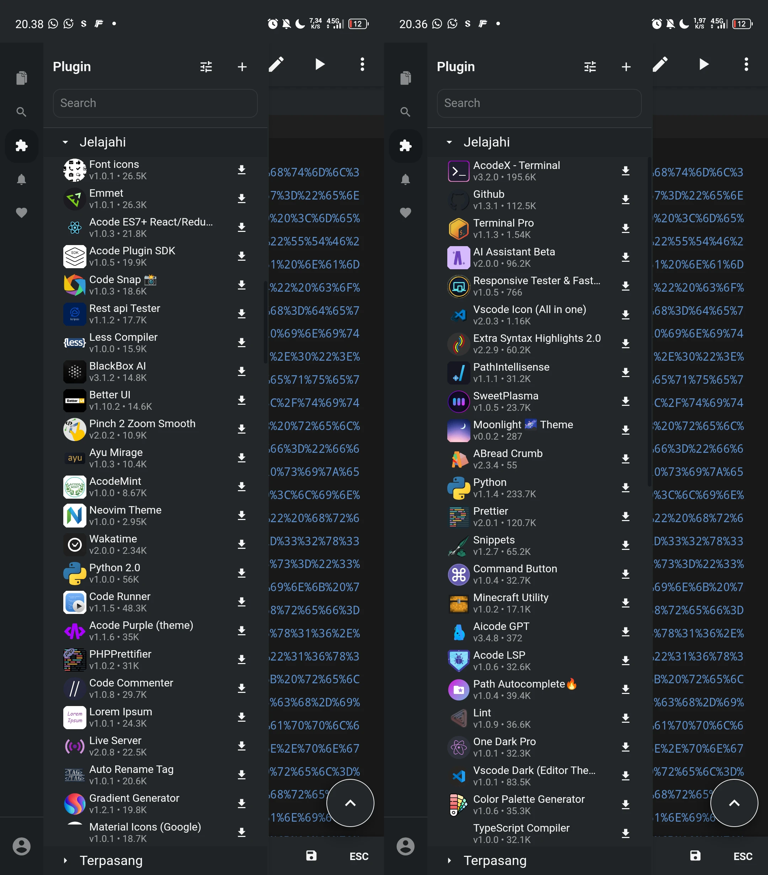Open notifications via the bell icon
This screenshot has width=768, height=875.
[21, 180]
